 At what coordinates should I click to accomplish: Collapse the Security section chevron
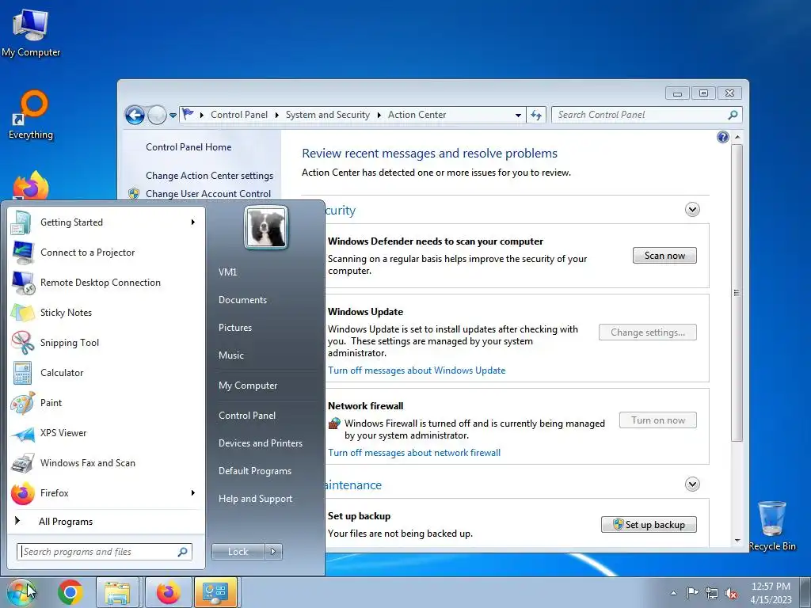click(x=692, y=209)
